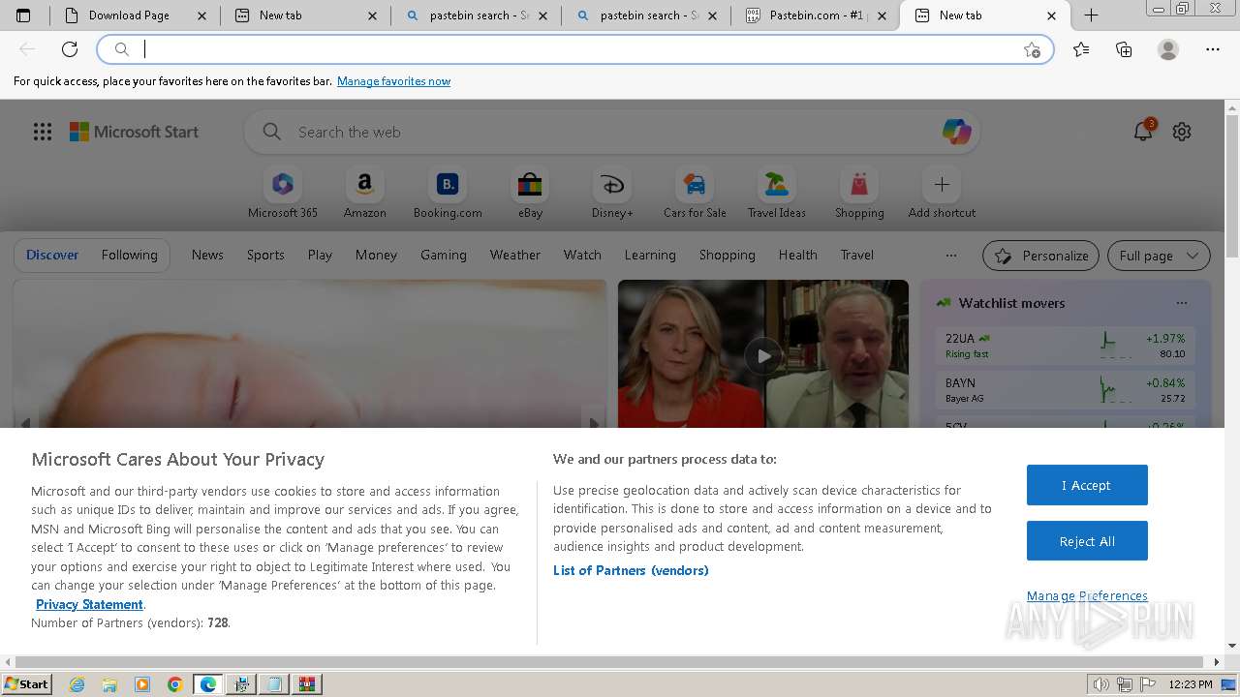This screenshot has height=697, width=1240.
Task: Click the Personalize button
Action: click(x=1040, y=256)
